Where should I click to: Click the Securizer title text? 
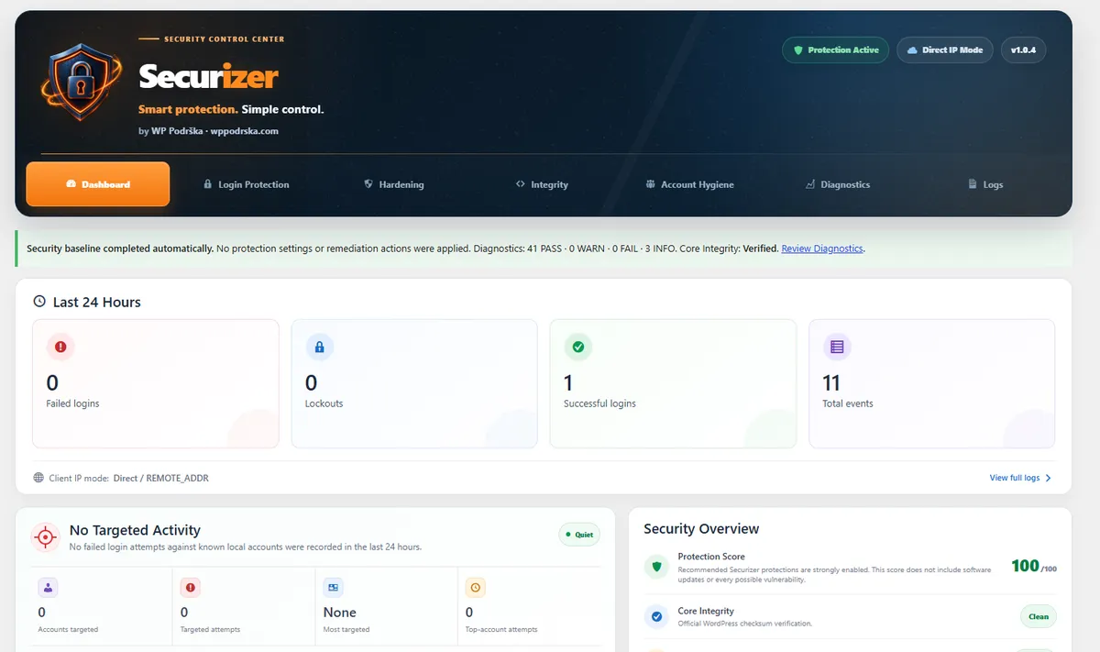[x=208, y=77]
